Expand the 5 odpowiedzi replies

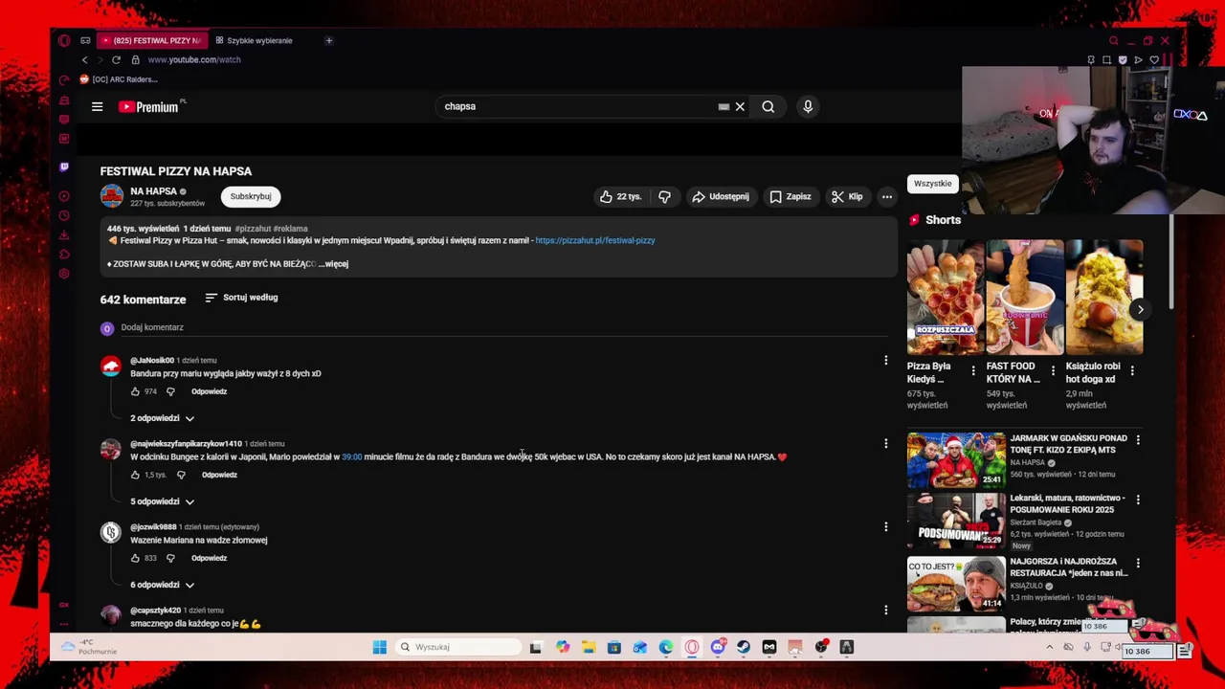162,501
